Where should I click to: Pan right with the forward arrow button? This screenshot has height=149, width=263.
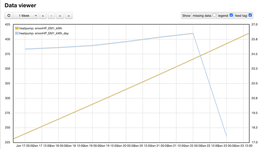pyautogui.click(x=69, y=16)
